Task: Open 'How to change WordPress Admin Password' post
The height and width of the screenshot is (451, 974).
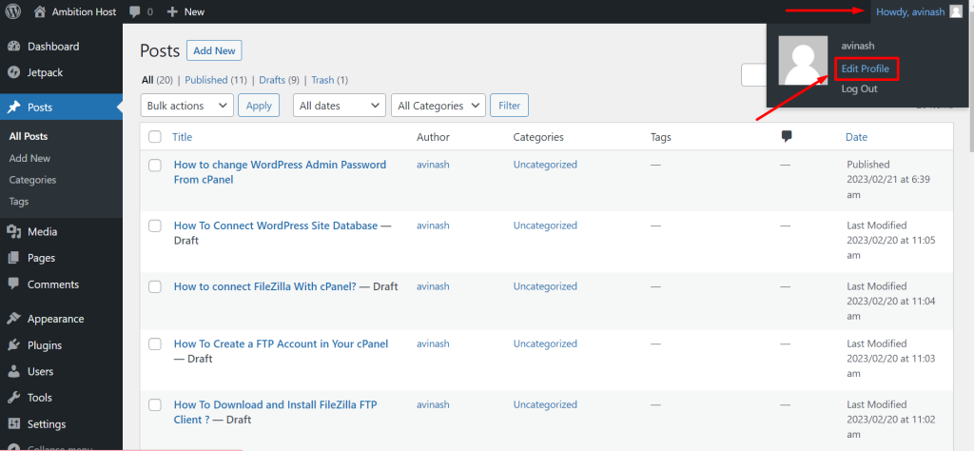Action: point(281,172)
